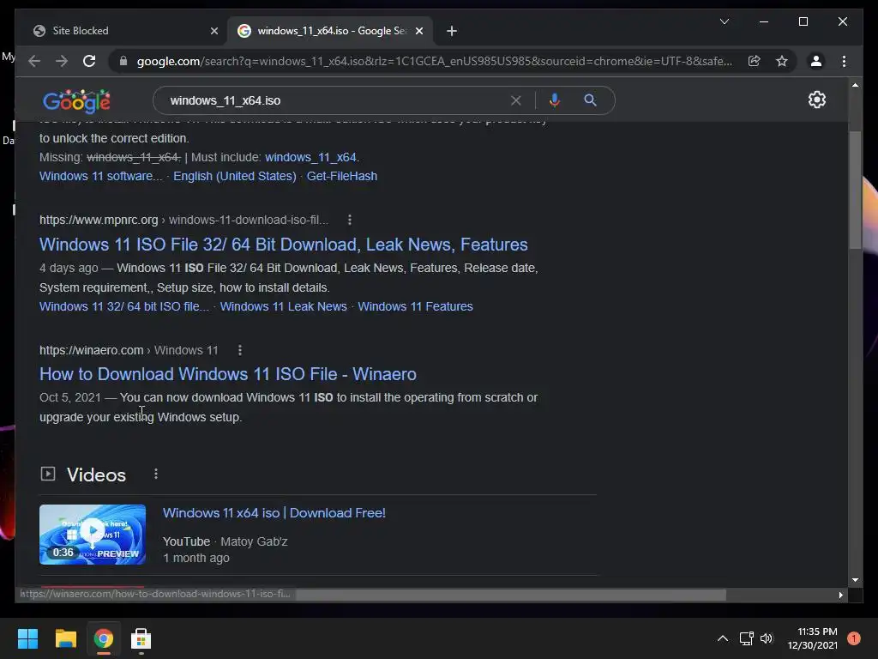Follow the 'Must include: windows_11_x64' link
The image size is (878, 659).
(x=312, y=158)
